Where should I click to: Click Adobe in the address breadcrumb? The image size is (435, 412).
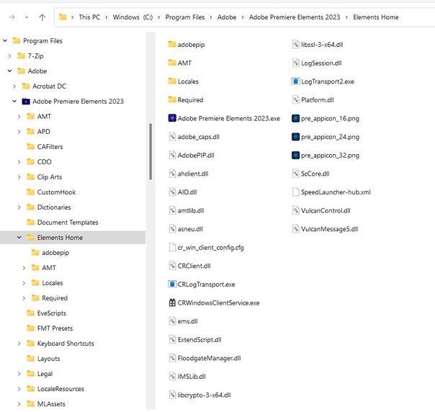coord(227,17)
